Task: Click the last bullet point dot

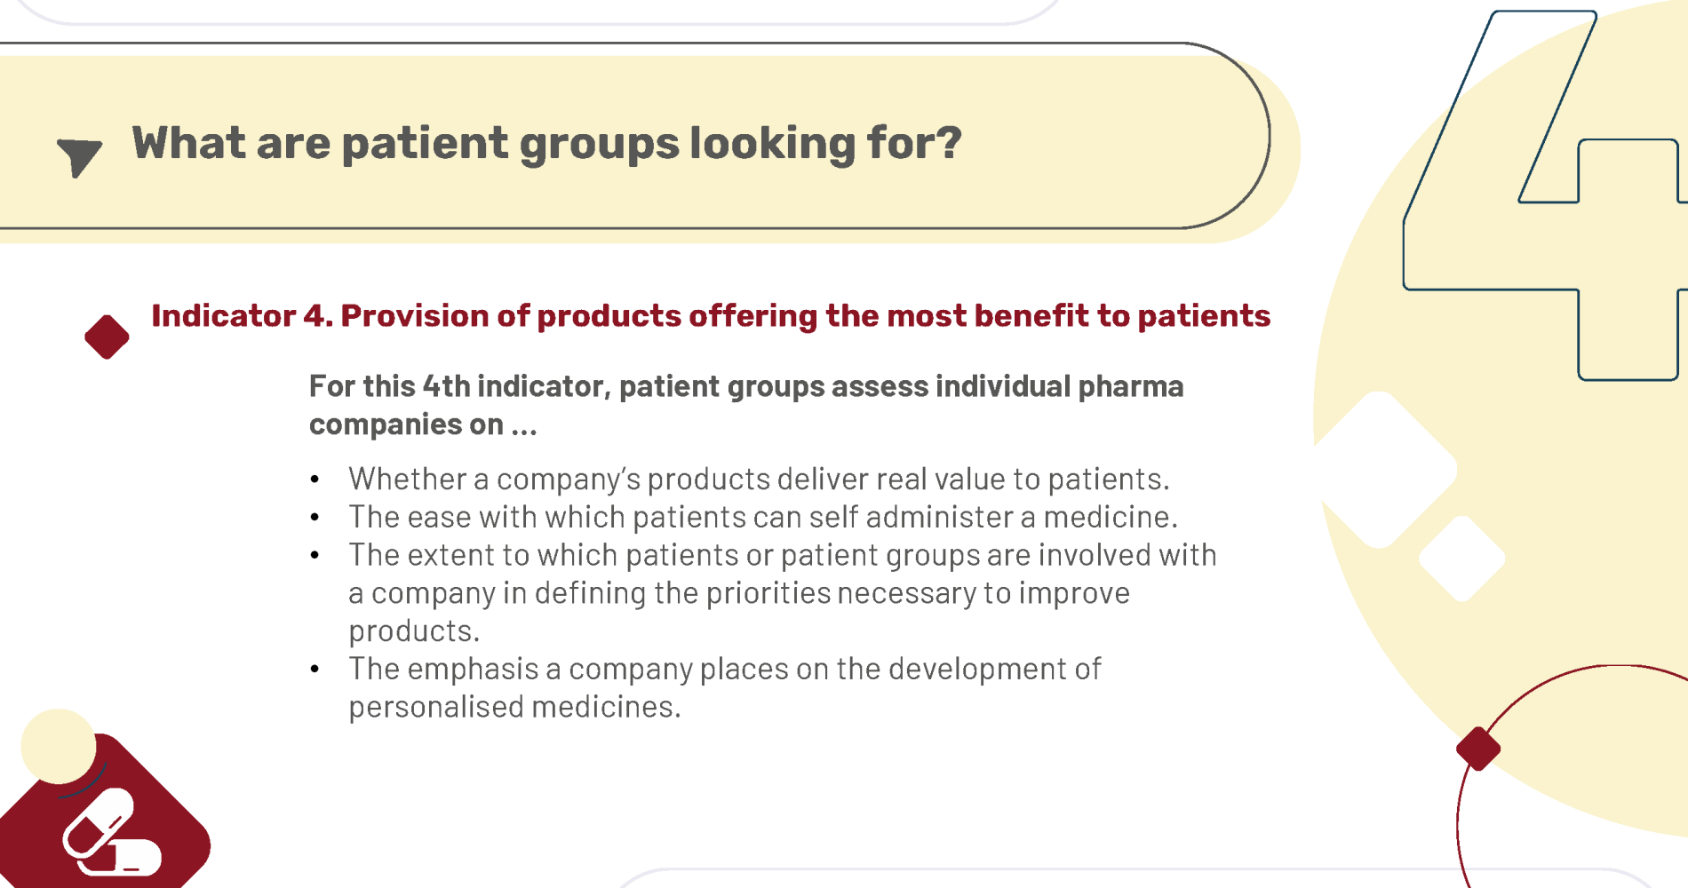Action: 315,669
